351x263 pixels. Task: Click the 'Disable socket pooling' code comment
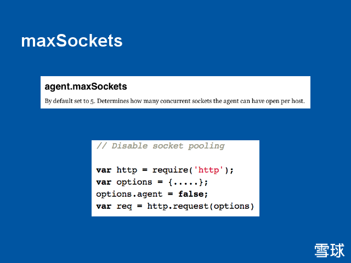tap(161, 146)
